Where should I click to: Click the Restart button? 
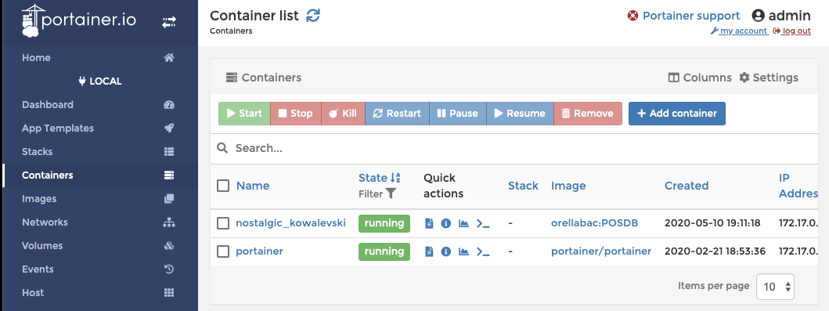coord(397,114)
